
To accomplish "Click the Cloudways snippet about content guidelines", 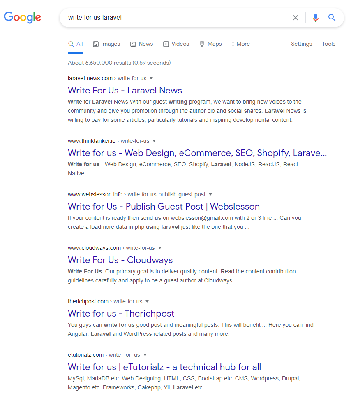I will pos(182,276).
